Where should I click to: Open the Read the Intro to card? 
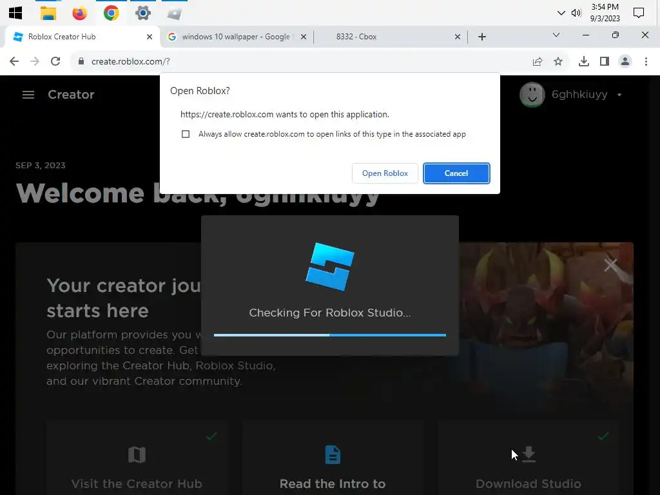point(333,458)
